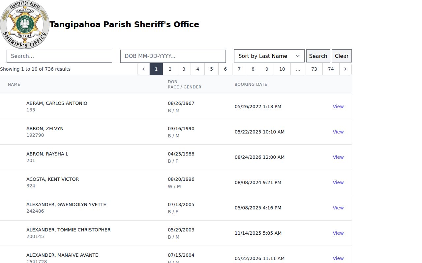
Task: Go to next page using right chevron
Action: coord(346,69)
